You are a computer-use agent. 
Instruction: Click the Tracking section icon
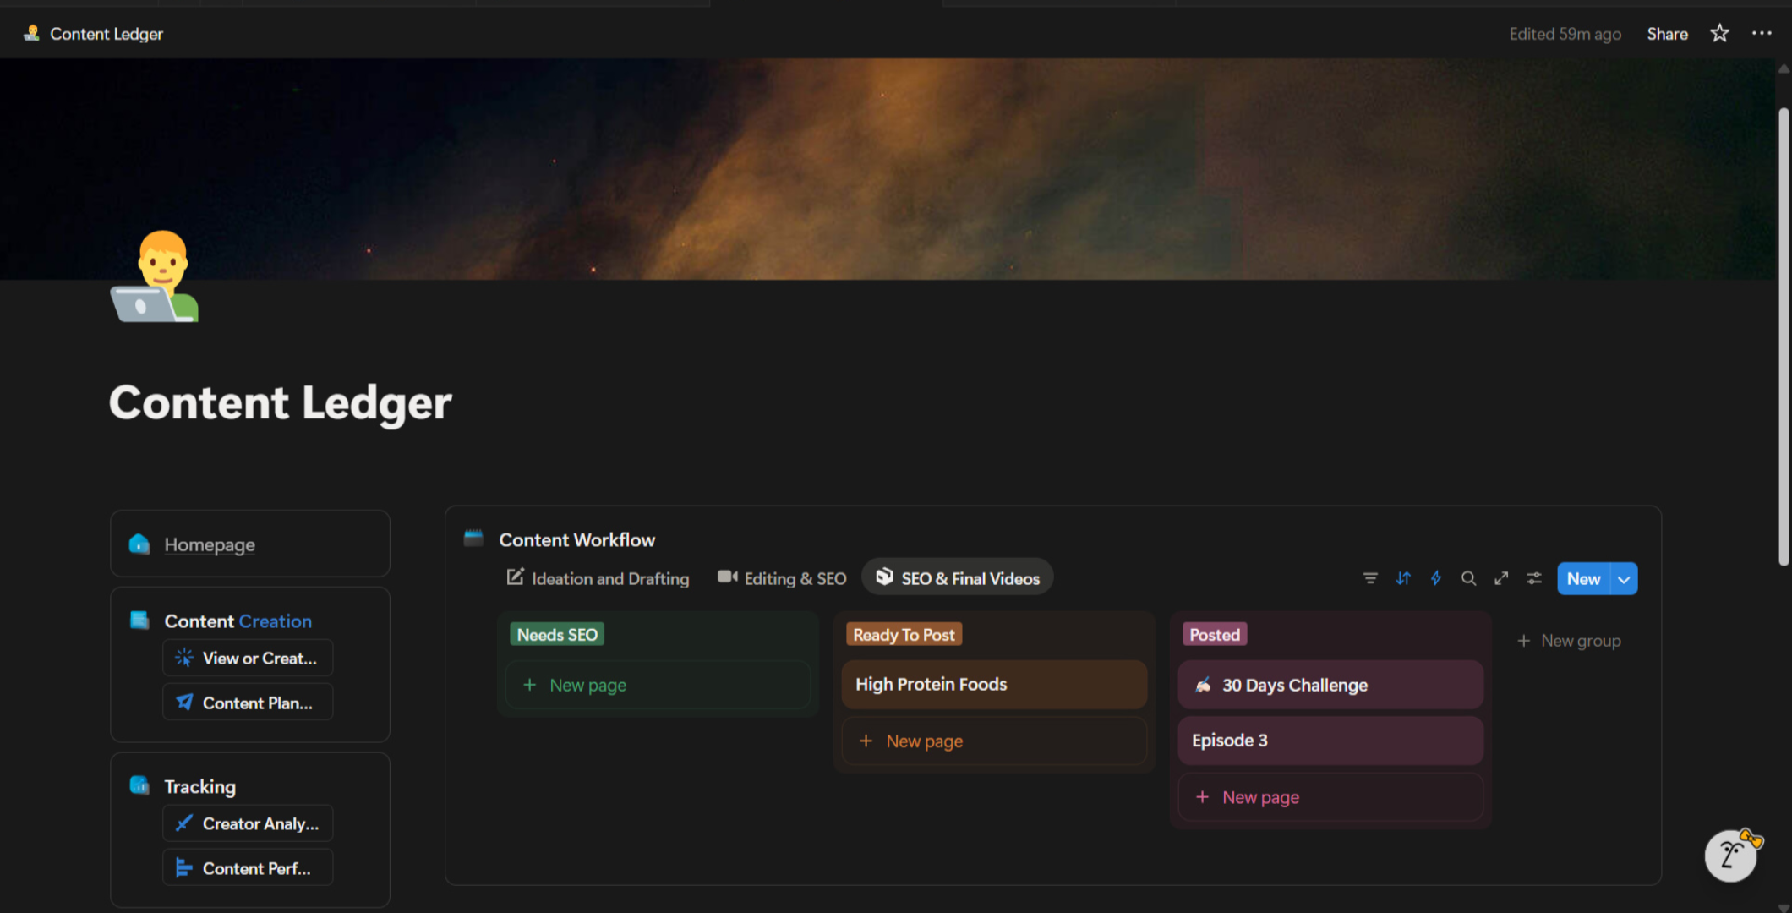139,785
